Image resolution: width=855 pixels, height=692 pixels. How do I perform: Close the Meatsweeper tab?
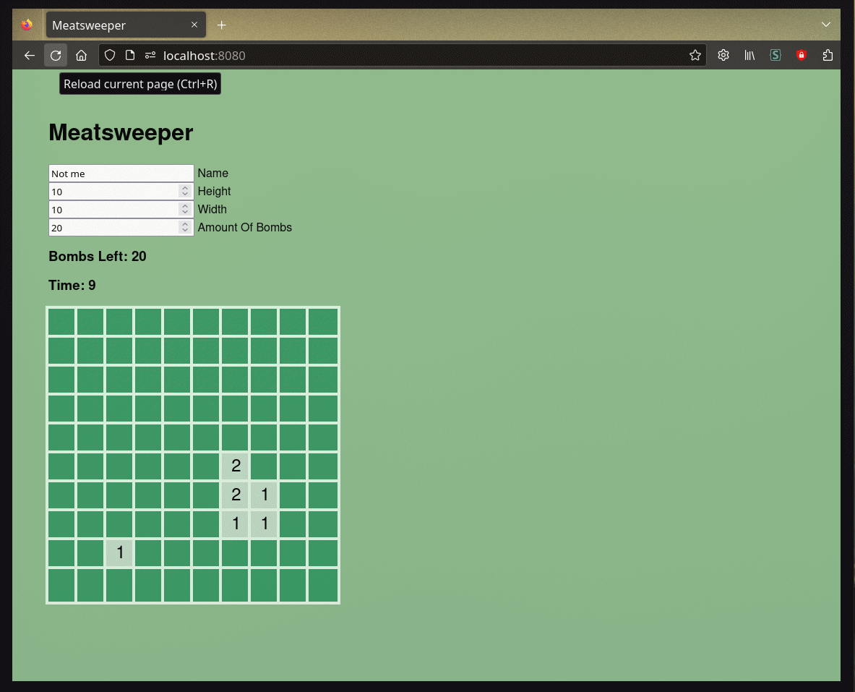coord(194,25)
